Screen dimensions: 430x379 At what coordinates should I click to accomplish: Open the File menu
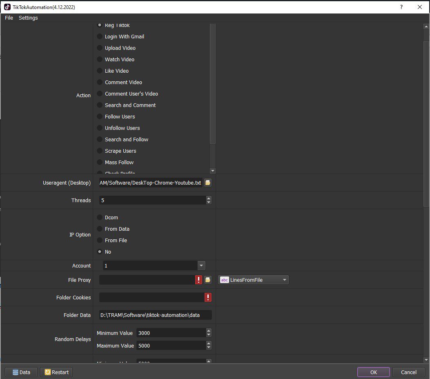9,18
